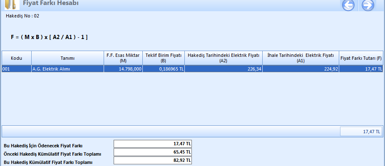
Task: Click the Kodu column header
Action: (x=17, y=58)
